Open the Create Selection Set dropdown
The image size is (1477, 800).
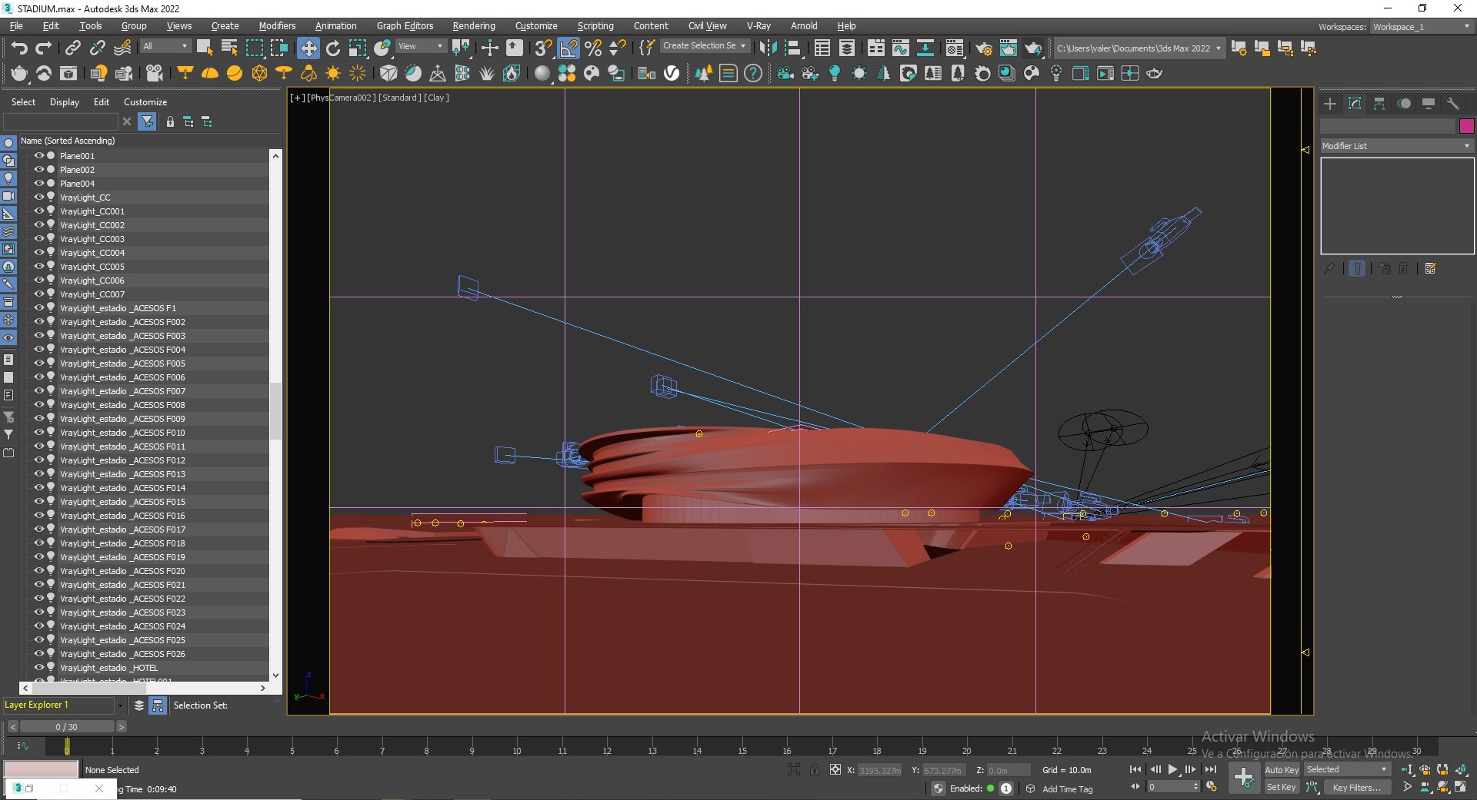pyautogui.click(x=705, y=46)
